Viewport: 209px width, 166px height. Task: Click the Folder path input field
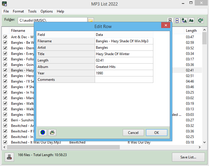52,20
